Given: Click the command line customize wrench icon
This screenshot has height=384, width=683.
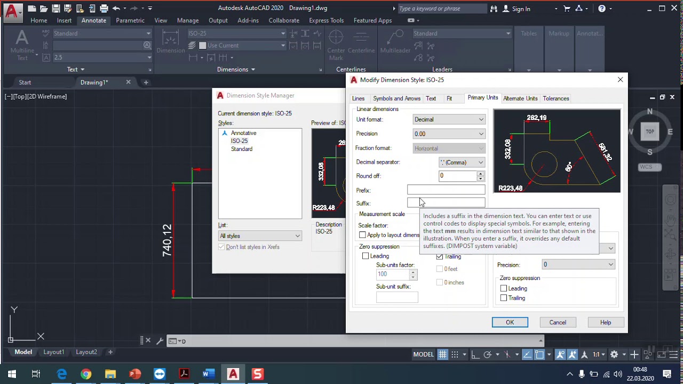Looking at the screenshot, I should [159, 341].
